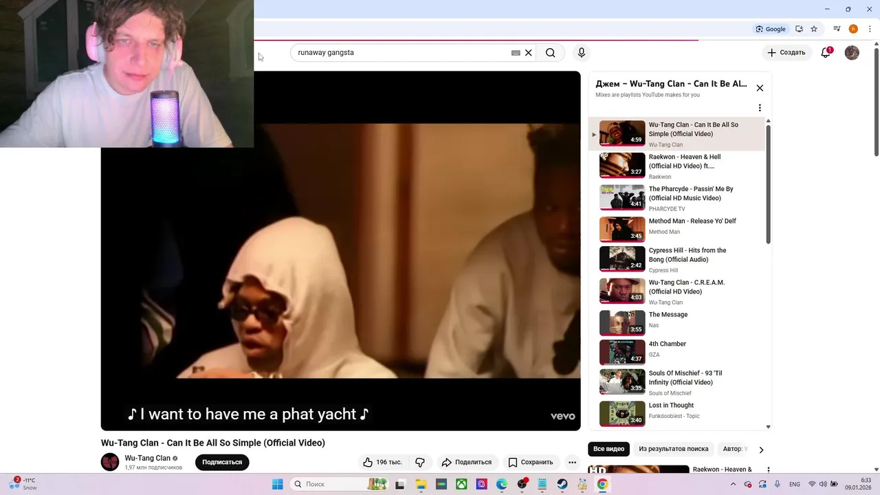Click the Google Lens search chip

[771, 29]
